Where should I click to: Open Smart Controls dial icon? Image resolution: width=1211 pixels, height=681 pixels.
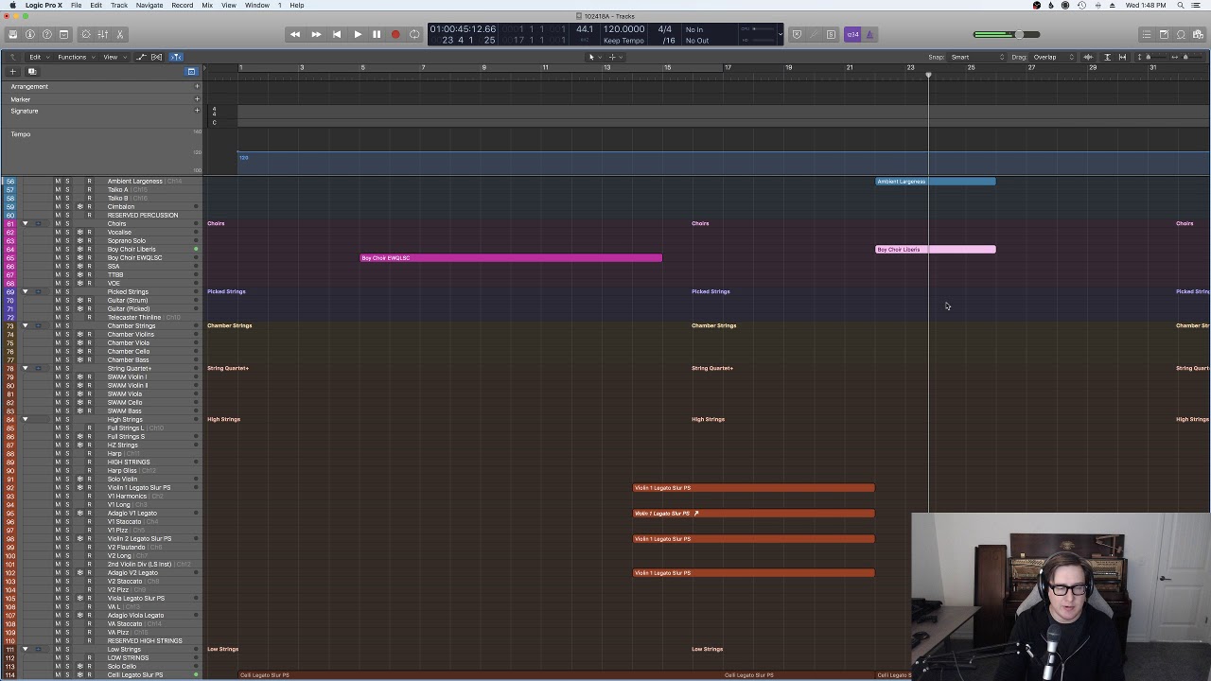(x=85, y=34)
